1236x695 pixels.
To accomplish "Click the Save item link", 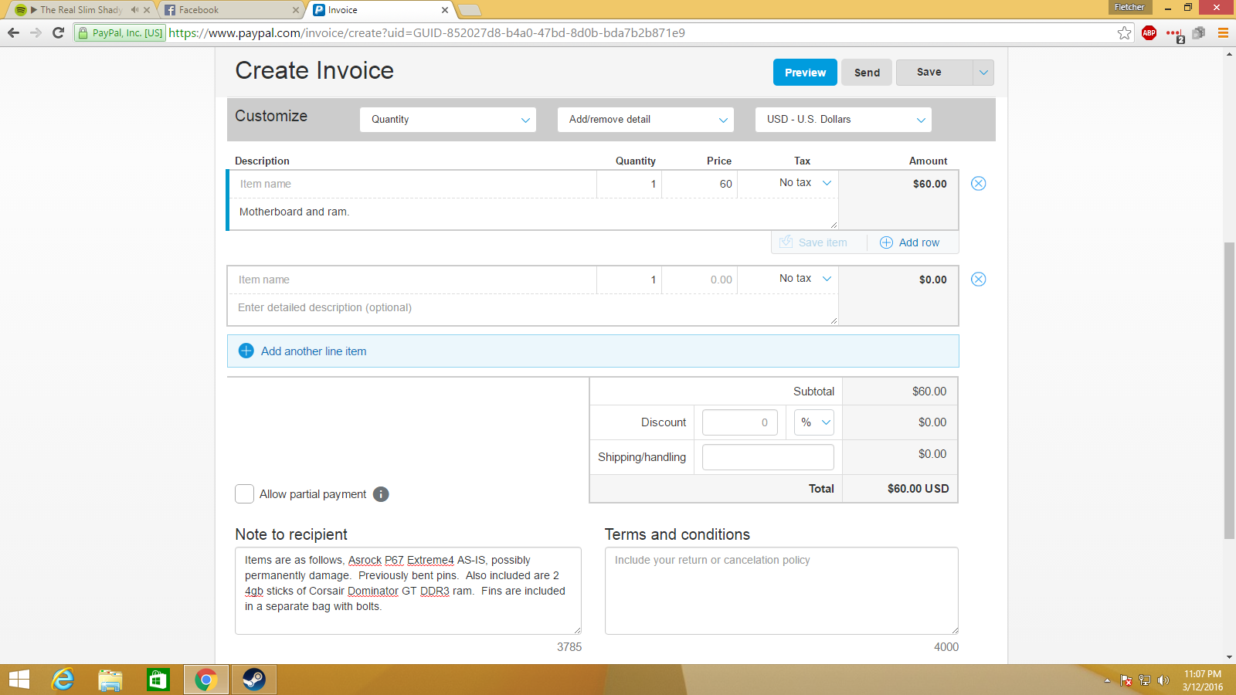I will click(813, 242).
